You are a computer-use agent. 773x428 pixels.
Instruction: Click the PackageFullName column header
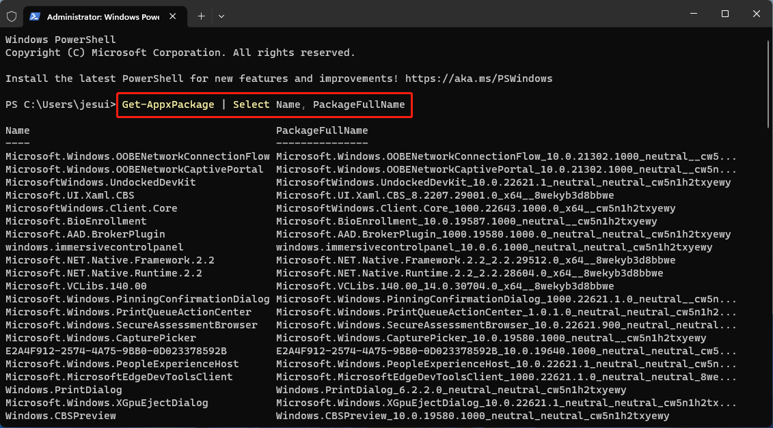(x=322, y=130)
